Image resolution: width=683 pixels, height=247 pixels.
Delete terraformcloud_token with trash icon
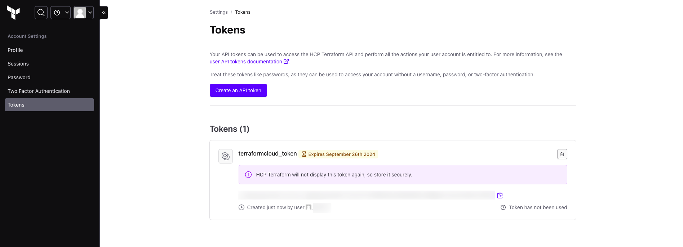(x=562, y=154)
